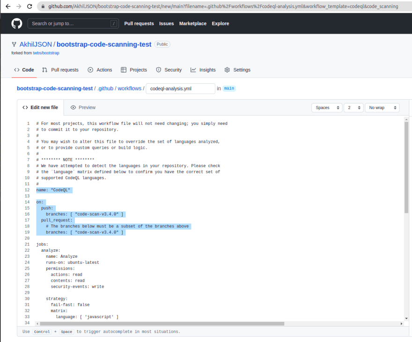Click the editor horizontal scrollbar thumb
The height and width of the screenshot is (342, 412).
(x=162, y=324)
